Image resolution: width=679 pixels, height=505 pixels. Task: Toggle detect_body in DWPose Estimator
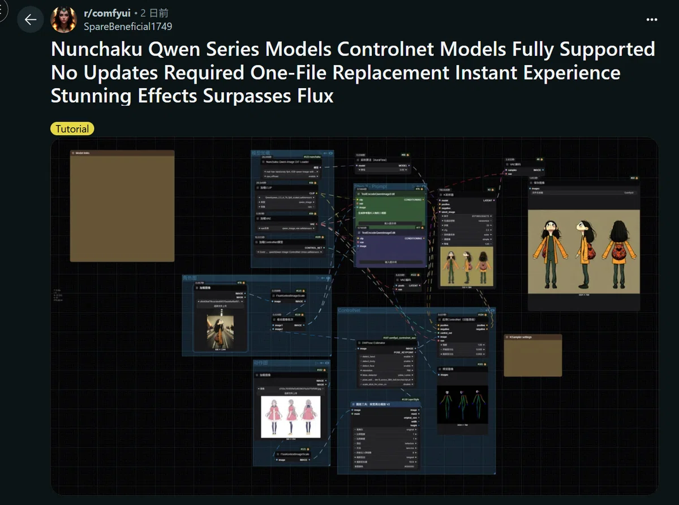pos(388,361)
